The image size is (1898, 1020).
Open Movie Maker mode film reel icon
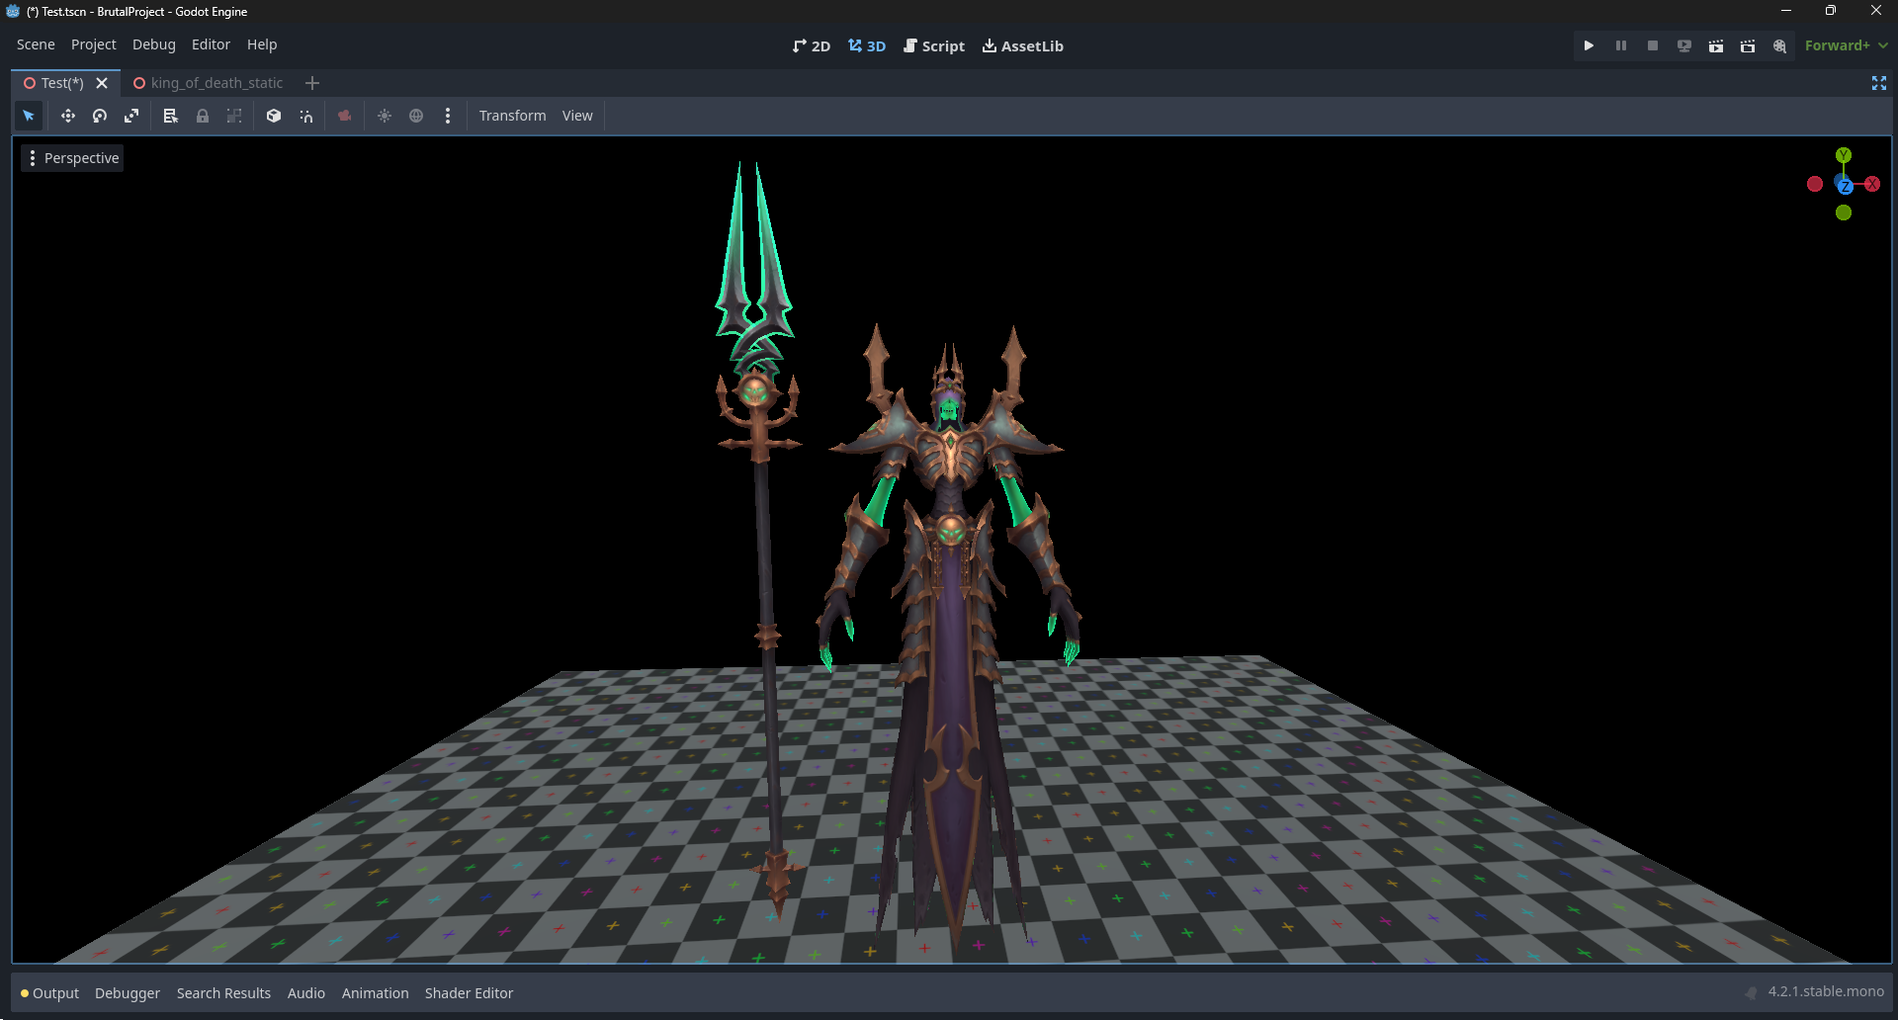pos(1779,45)
